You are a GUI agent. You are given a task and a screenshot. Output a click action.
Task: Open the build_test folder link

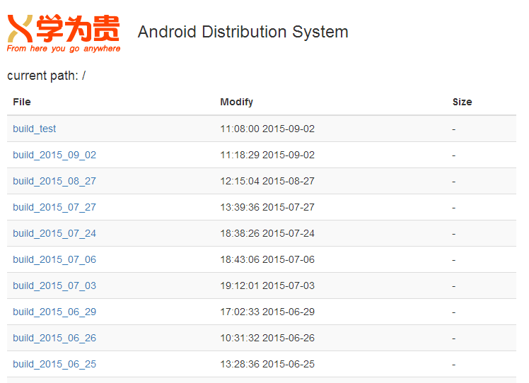point(35,129)
